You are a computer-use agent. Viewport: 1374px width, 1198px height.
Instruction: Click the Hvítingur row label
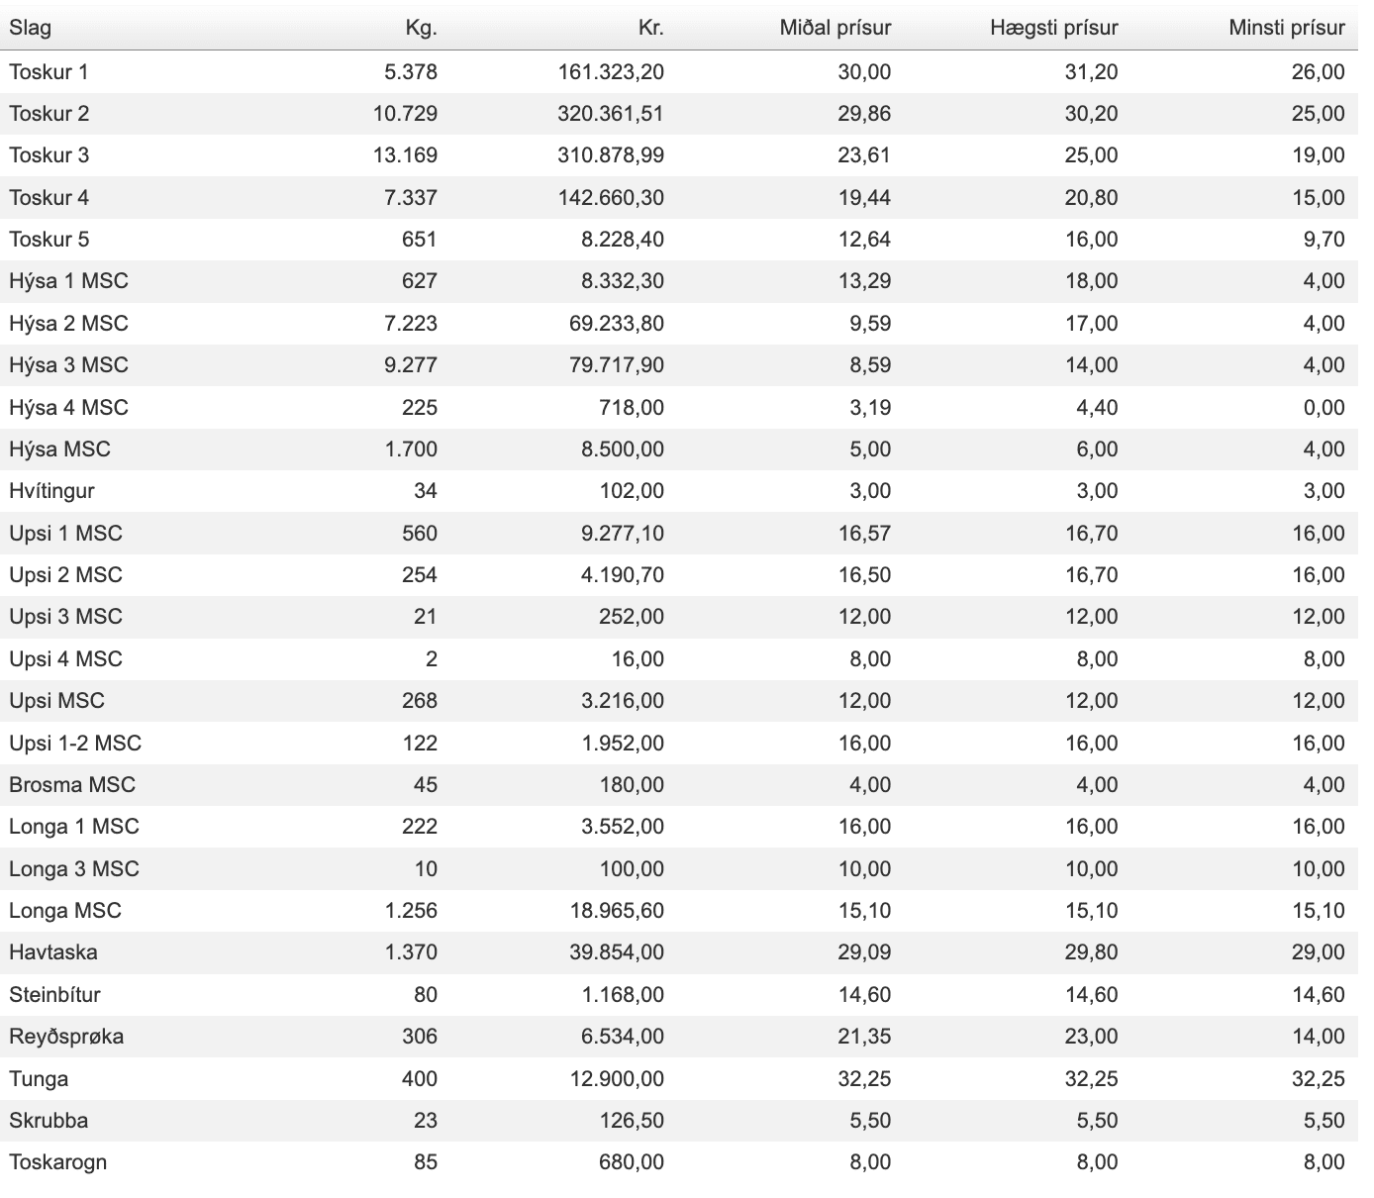click(x=51, y=491)
